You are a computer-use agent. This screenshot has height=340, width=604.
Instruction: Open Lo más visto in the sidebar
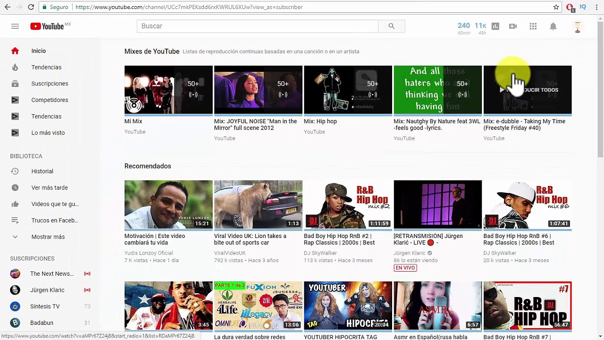48,133
